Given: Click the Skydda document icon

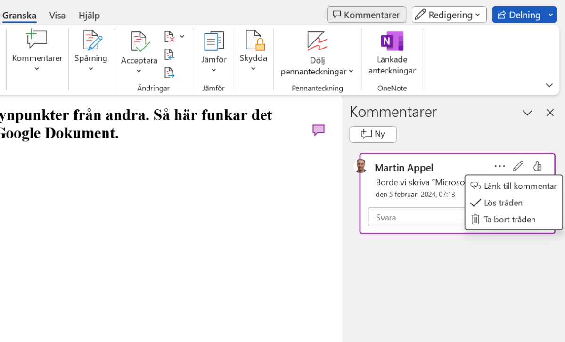Looking at the screenshot, I should tap(254, 41).
